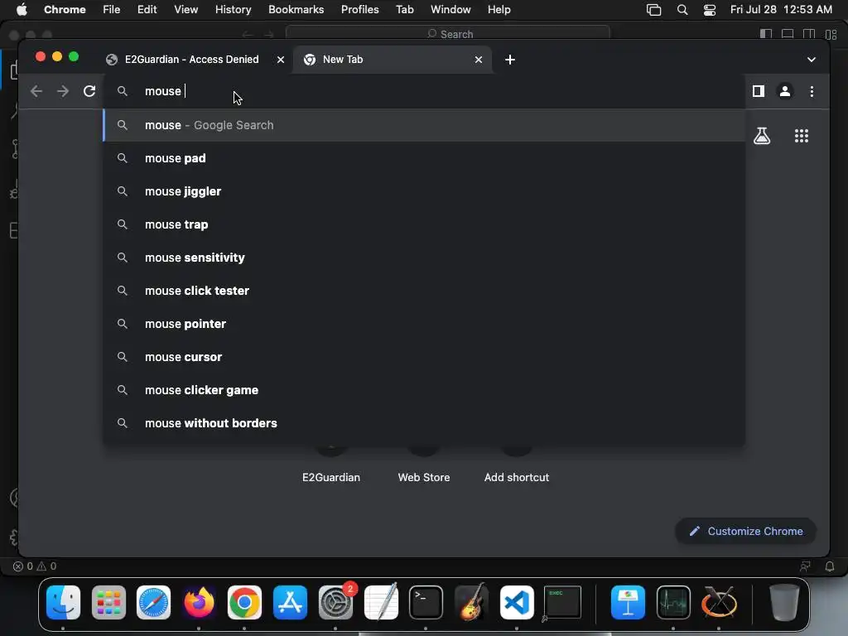Open Chrome from Dock
Image resolution: width=848 pixels, height=636 pixels.
(244, 603)
